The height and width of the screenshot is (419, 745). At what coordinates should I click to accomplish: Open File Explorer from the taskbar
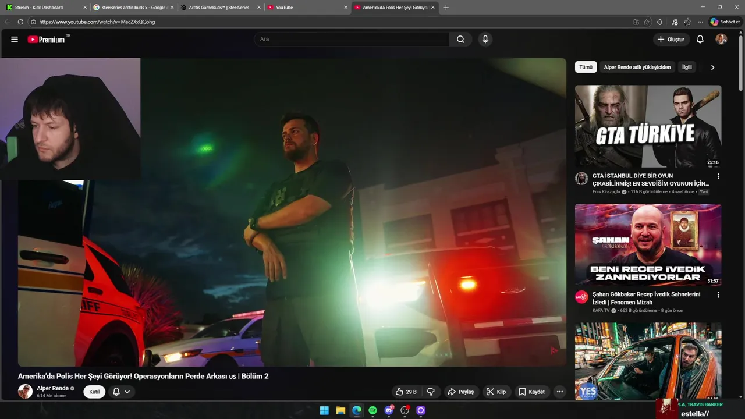(x=340, y=410)
